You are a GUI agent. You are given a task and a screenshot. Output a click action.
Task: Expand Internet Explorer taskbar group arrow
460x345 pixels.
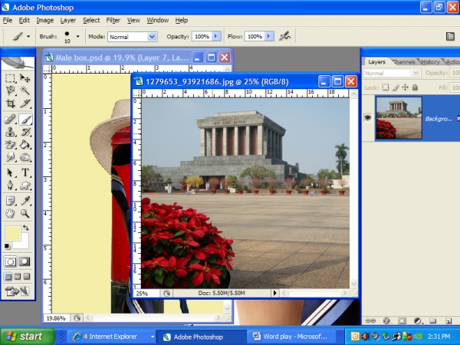[x=153, y=337]
